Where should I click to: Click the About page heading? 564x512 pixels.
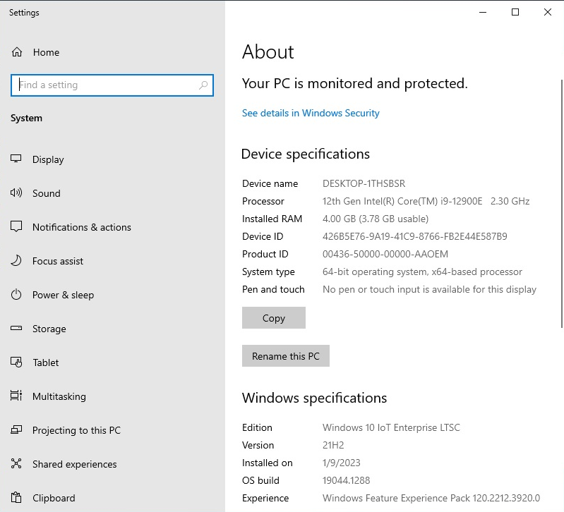[268, 51]
